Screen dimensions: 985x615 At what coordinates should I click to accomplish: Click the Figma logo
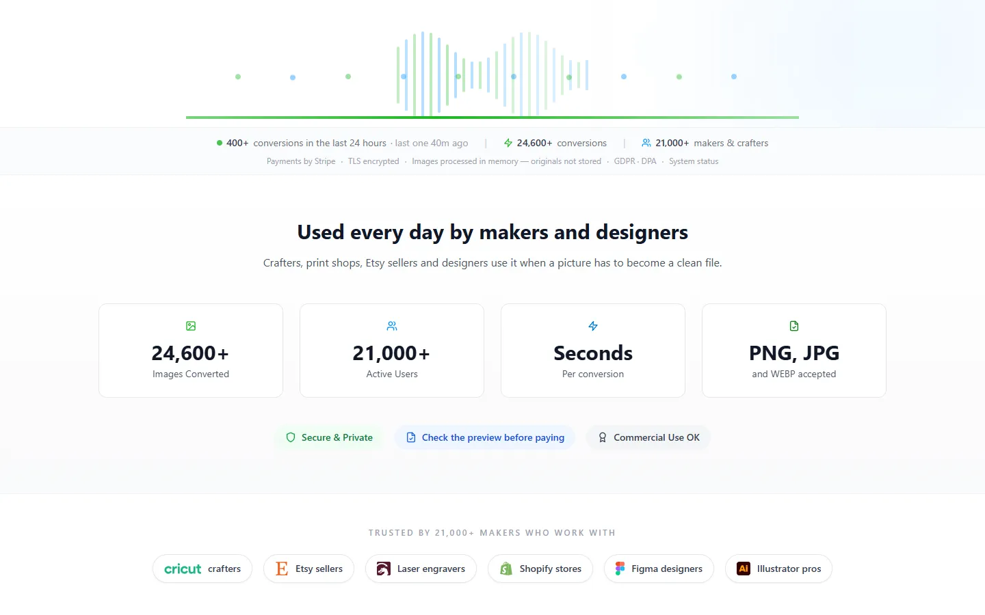tap(620, 569)
